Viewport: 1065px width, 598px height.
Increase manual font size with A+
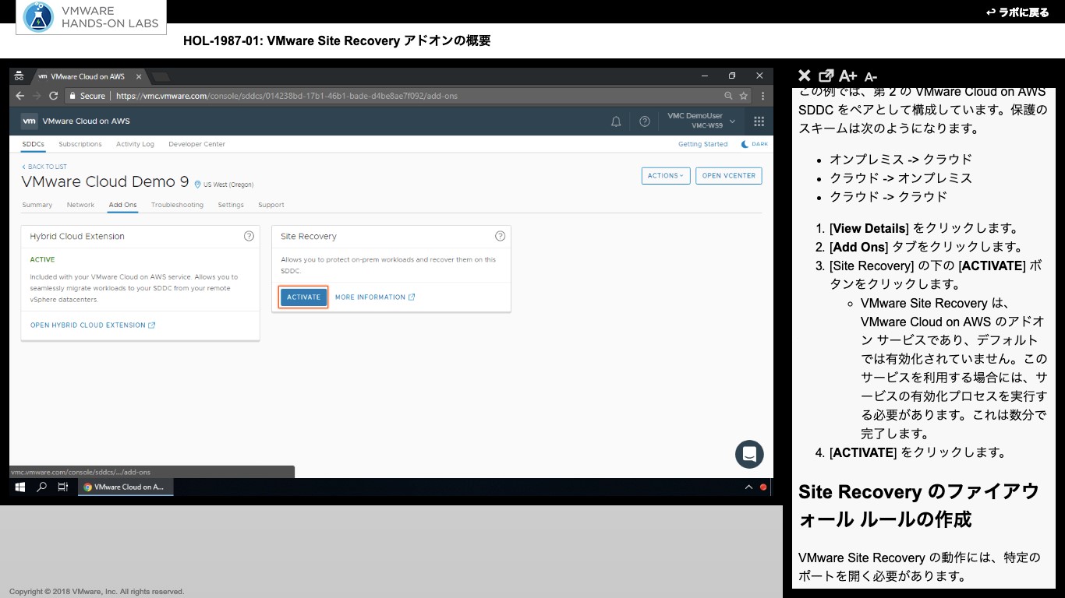tap(848, 76)
